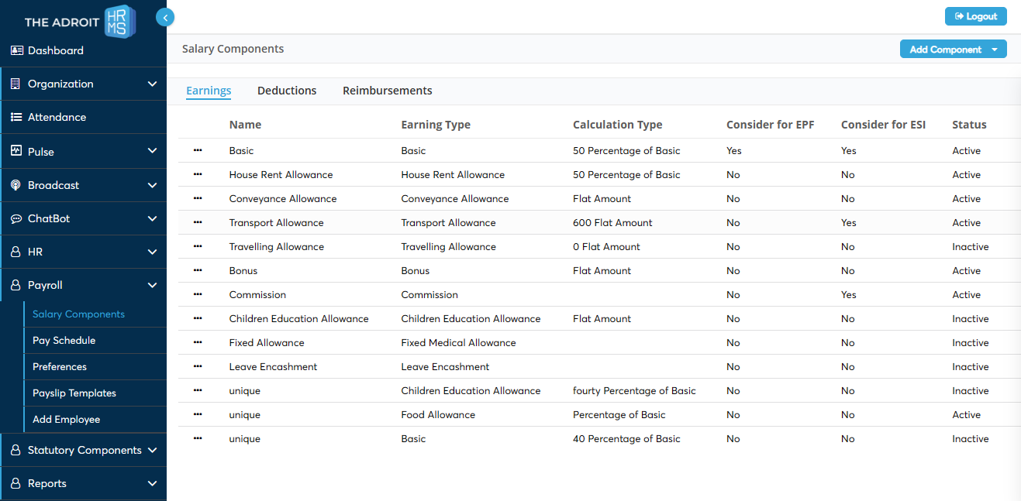
Task: Click the Inactive status of Travelling Allowance
Action: click(971, 246)
